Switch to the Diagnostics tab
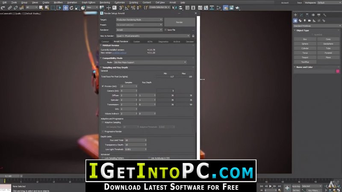 tap(163, 41)
